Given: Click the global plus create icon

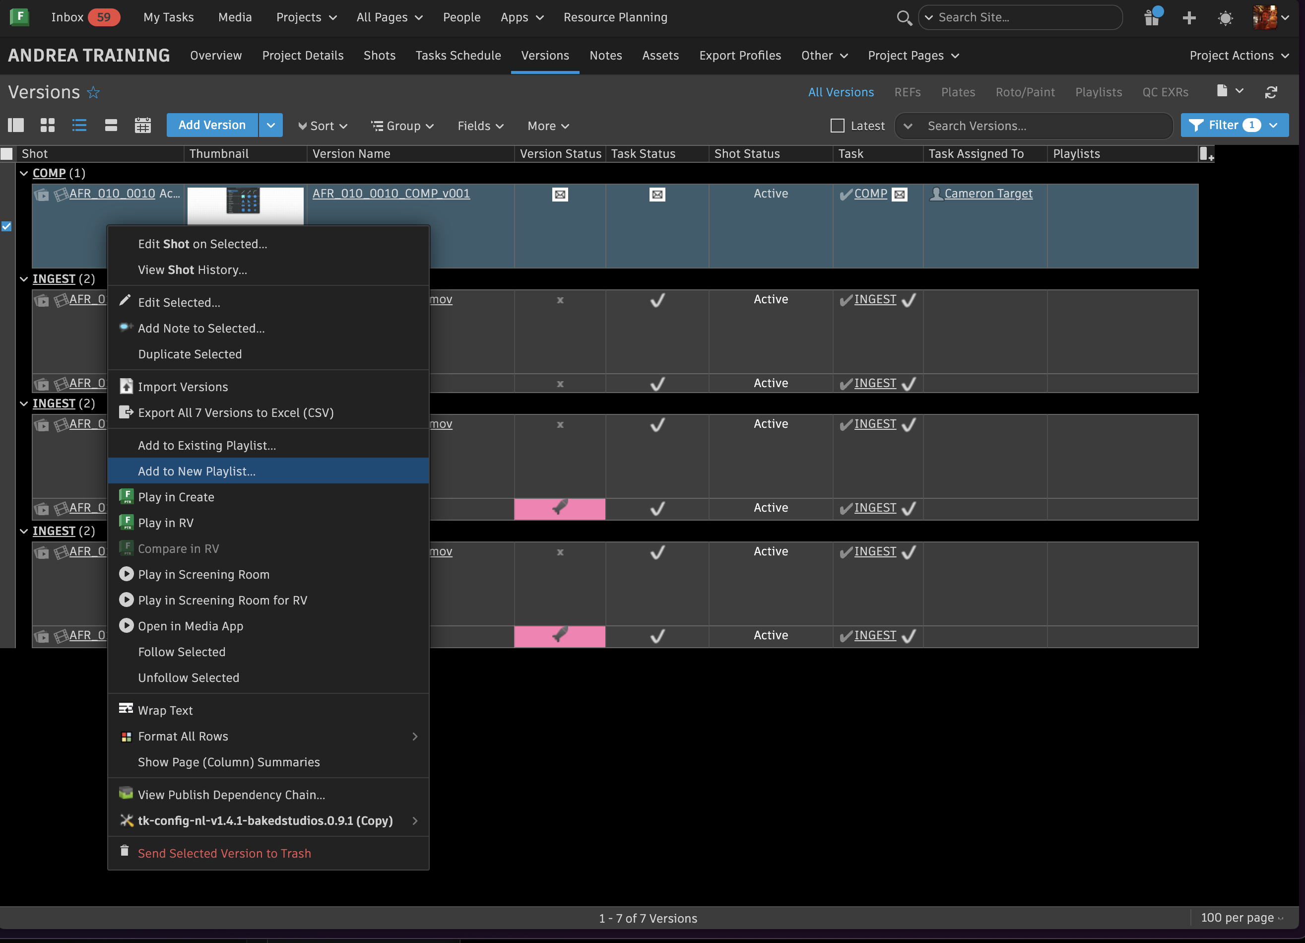Looking at the screenshot, I should pyautogui.click(x=1189, y=18).
